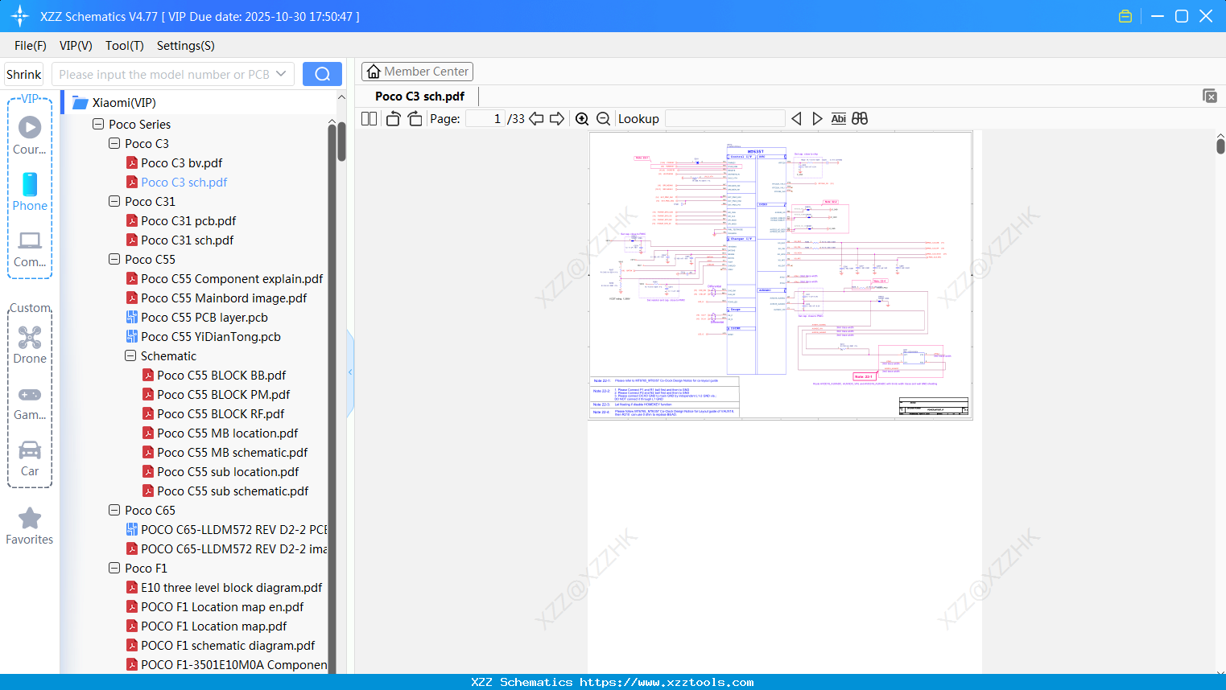The height and width of the screenshot is (690, 1226).
Task: Open Poco C55 PCB layer.pcb
Action: pos(204,317)
